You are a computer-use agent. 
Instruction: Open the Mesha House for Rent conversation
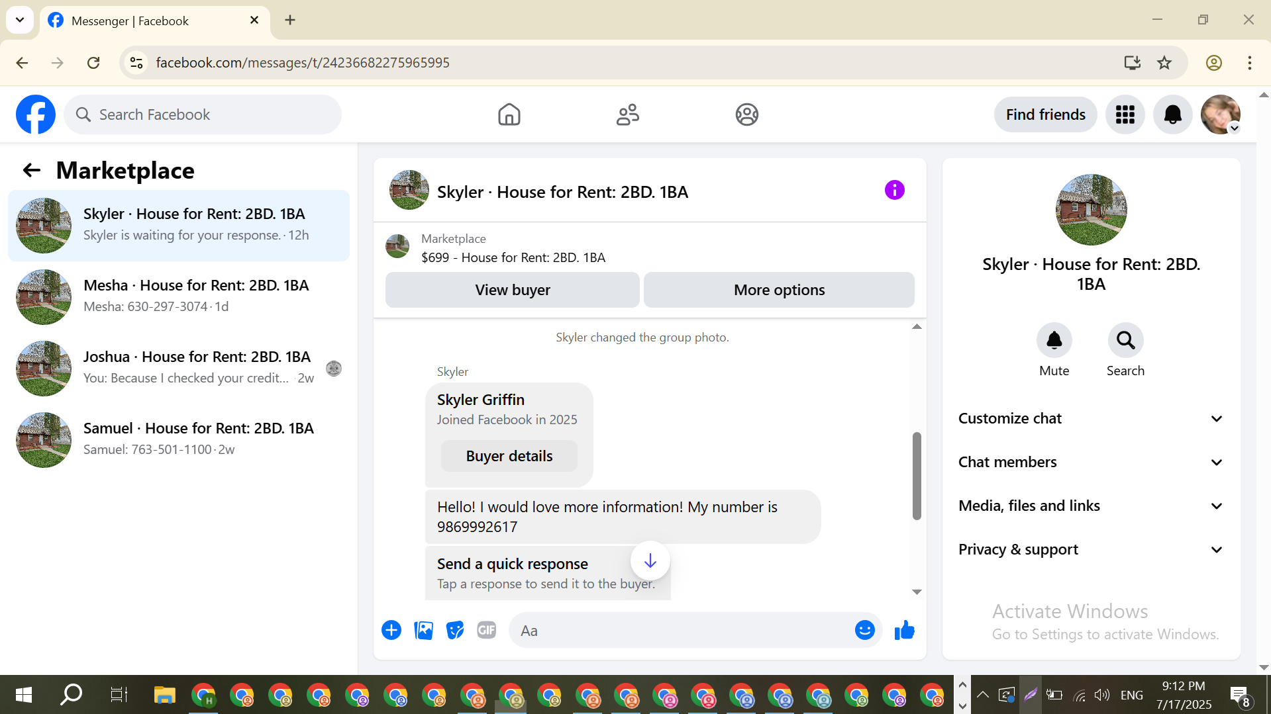click(179, 296)
